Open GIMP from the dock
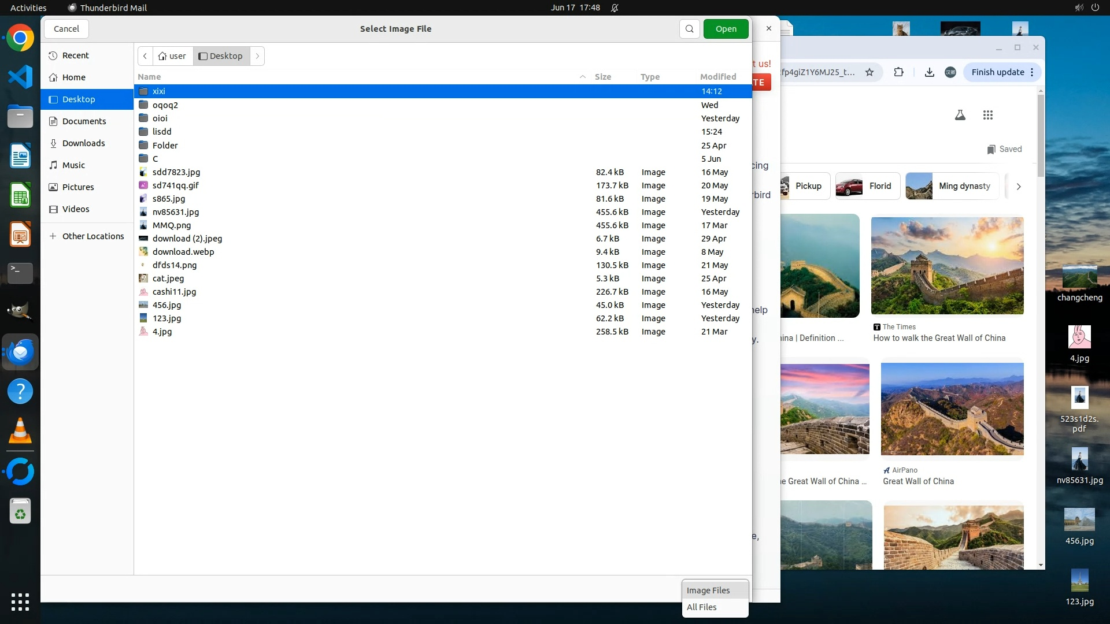This screenshot has width=1110, height=624. 20,311
